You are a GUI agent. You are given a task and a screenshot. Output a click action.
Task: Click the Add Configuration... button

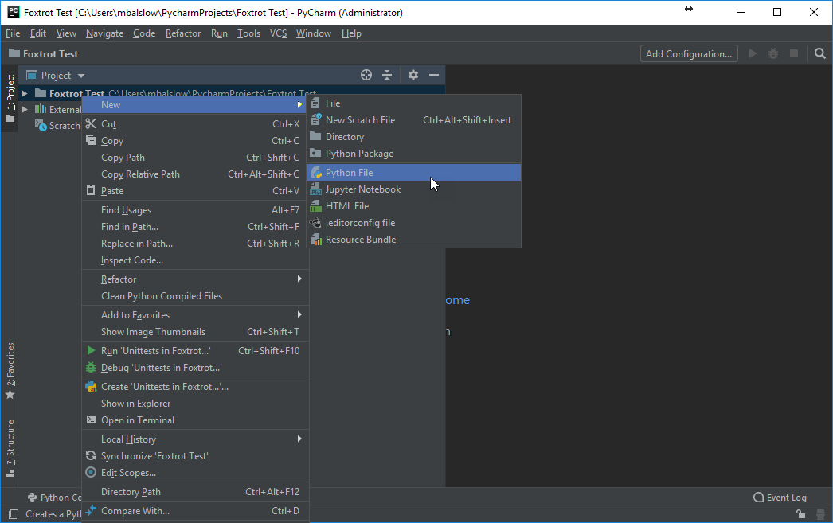(x=689, y=53)
